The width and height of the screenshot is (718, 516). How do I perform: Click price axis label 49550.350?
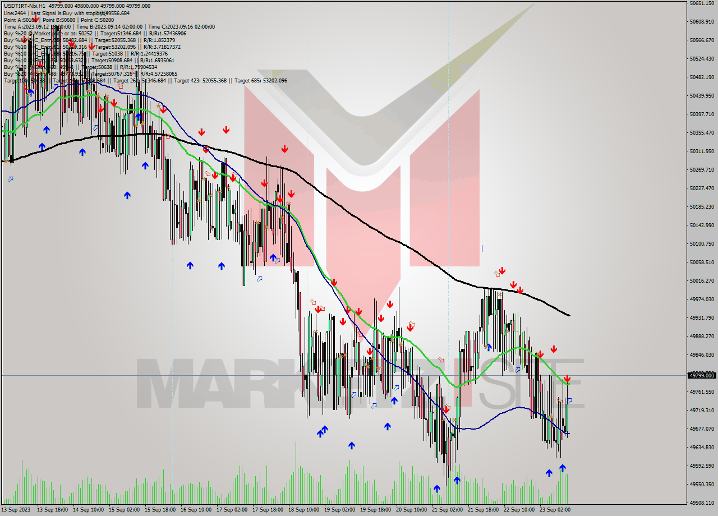point(702,484)
